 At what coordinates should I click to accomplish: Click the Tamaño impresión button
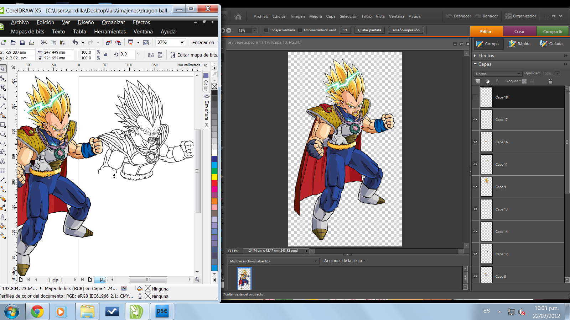(405, 30)
